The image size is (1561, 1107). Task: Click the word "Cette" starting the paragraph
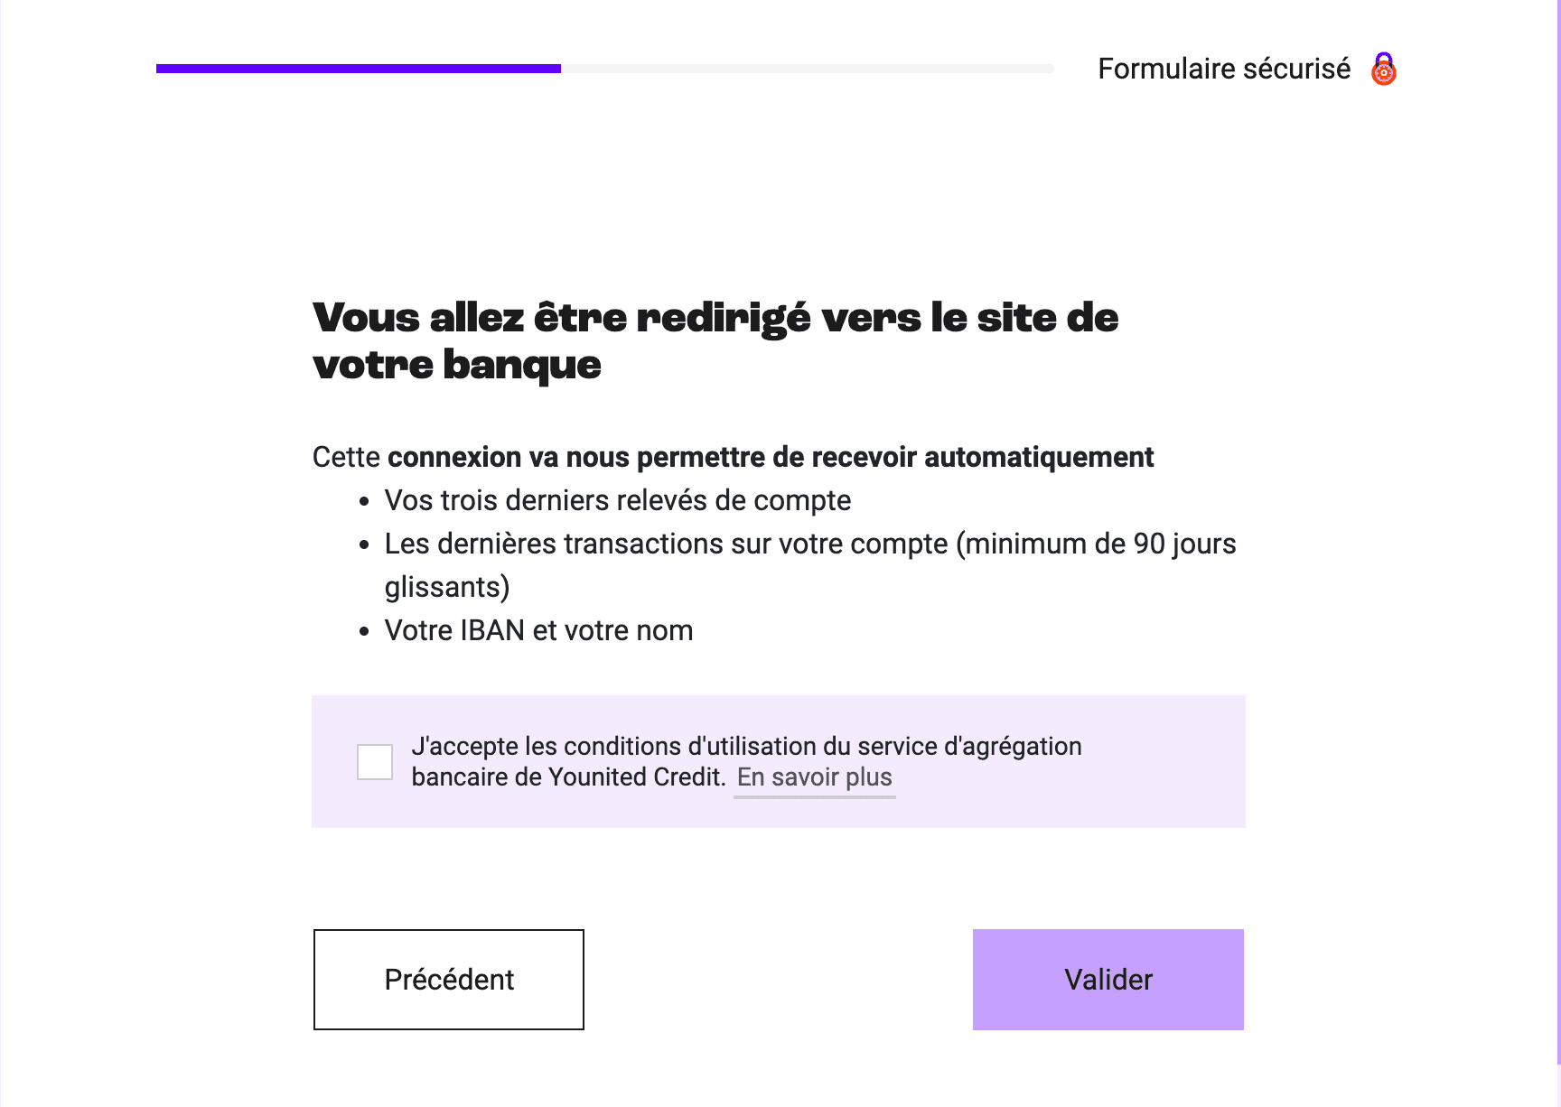[x=346, y=458]
